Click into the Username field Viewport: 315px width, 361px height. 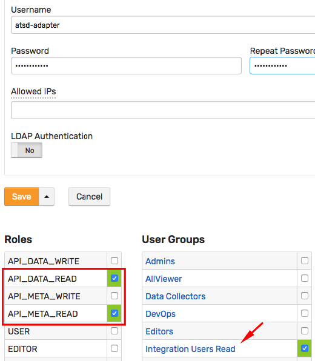pyautogui.click(x=163, y=25)
